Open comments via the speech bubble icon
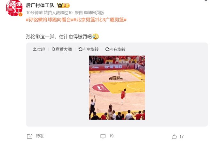Viewport: 211px width, 143px height. click(x=103, y=136)
